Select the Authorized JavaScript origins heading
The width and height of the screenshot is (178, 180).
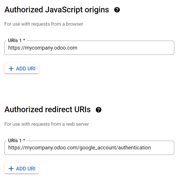[57, 10]
